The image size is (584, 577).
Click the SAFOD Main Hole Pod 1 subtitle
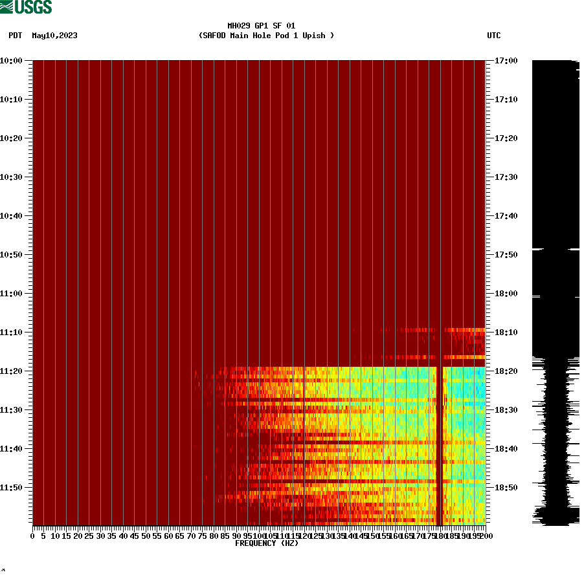[x=267, y=36]
